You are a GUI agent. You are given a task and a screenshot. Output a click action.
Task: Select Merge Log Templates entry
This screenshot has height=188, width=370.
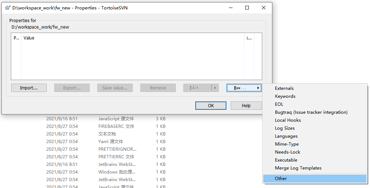tap(315, 168)
